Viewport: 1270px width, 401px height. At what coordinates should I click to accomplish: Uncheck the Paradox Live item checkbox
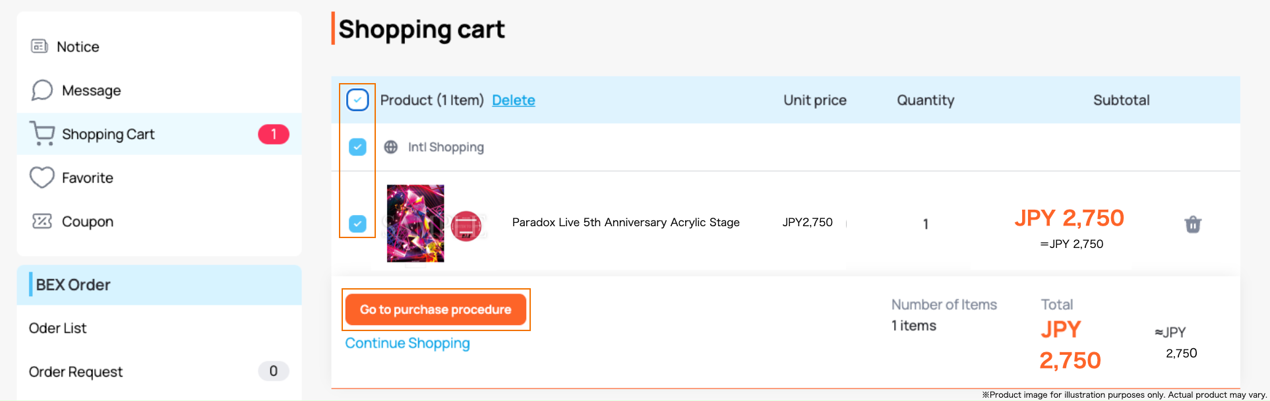[357, 224]
